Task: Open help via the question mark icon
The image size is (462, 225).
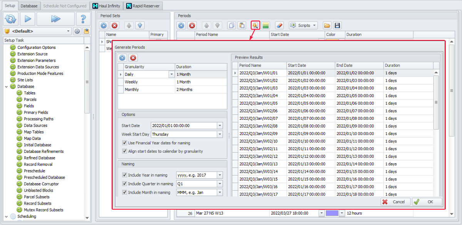Action: pos(83,19)
